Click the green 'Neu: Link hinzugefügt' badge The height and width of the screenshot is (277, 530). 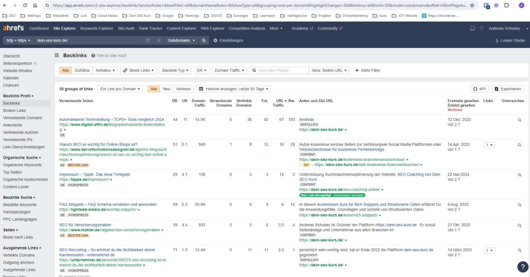tap(332, 195)
